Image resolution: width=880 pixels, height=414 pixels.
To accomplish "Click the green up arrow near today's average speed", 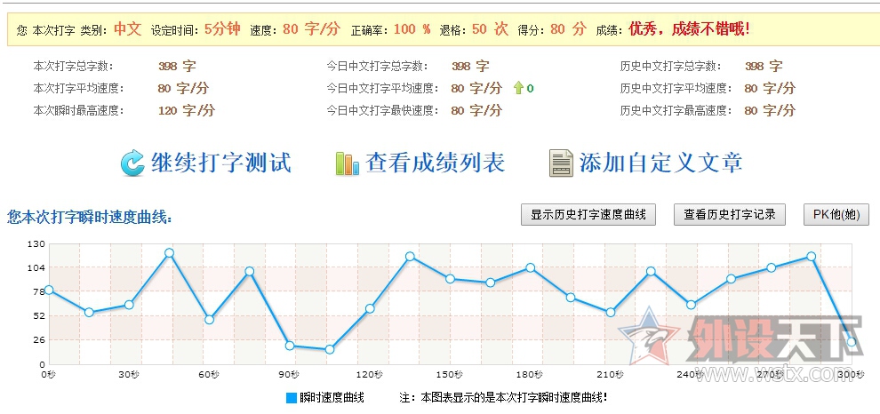I will tap(518, 88).
